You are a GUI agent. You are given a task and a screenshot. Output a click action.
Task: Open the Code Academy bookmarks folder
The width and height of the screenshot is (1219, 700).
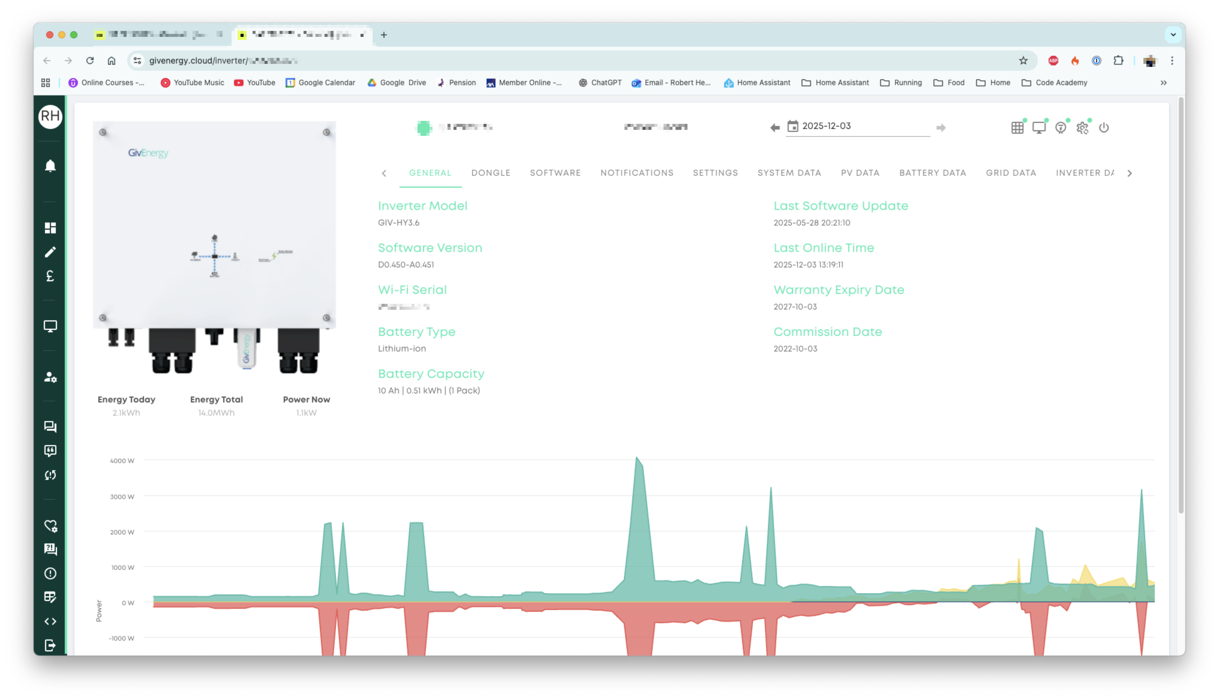(1054, 83)
